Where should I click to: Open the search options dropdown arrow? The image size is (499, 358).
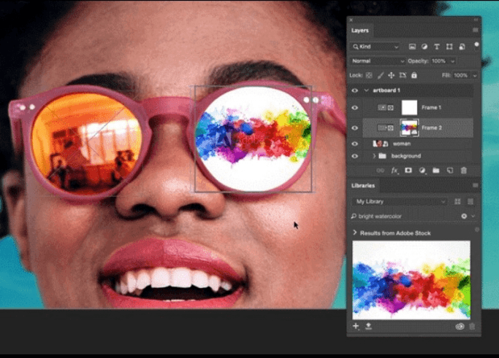click(473, 216)
